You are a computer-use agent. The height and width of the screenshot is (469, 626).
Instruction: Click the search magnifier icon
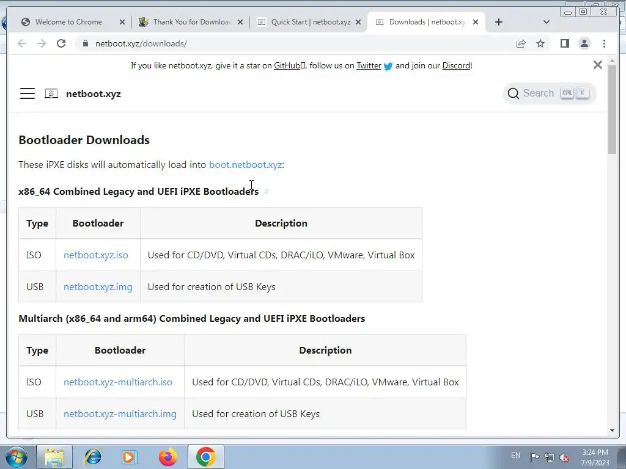click(x=513, y=93)
